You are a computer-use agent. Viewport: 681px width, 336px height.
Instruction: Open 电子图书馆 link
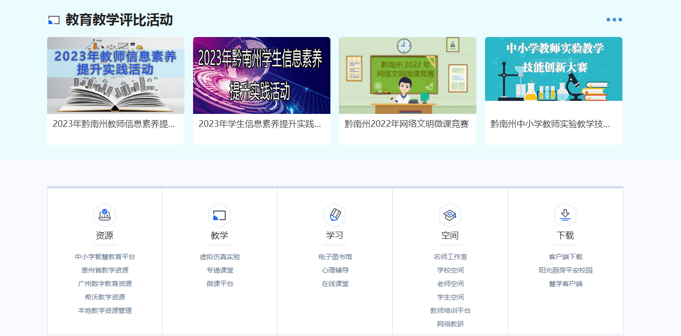click(x=335, y=257)
